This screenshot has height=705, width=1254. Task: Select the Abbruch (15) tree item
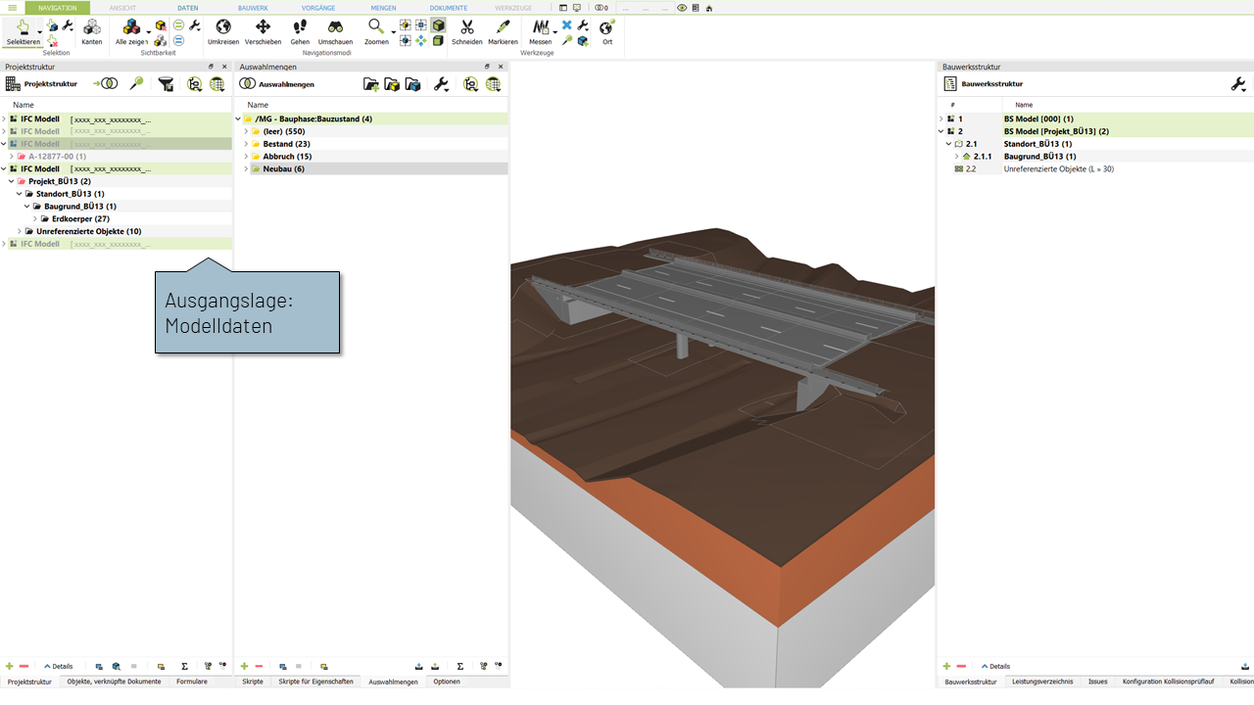pos(287,157)
